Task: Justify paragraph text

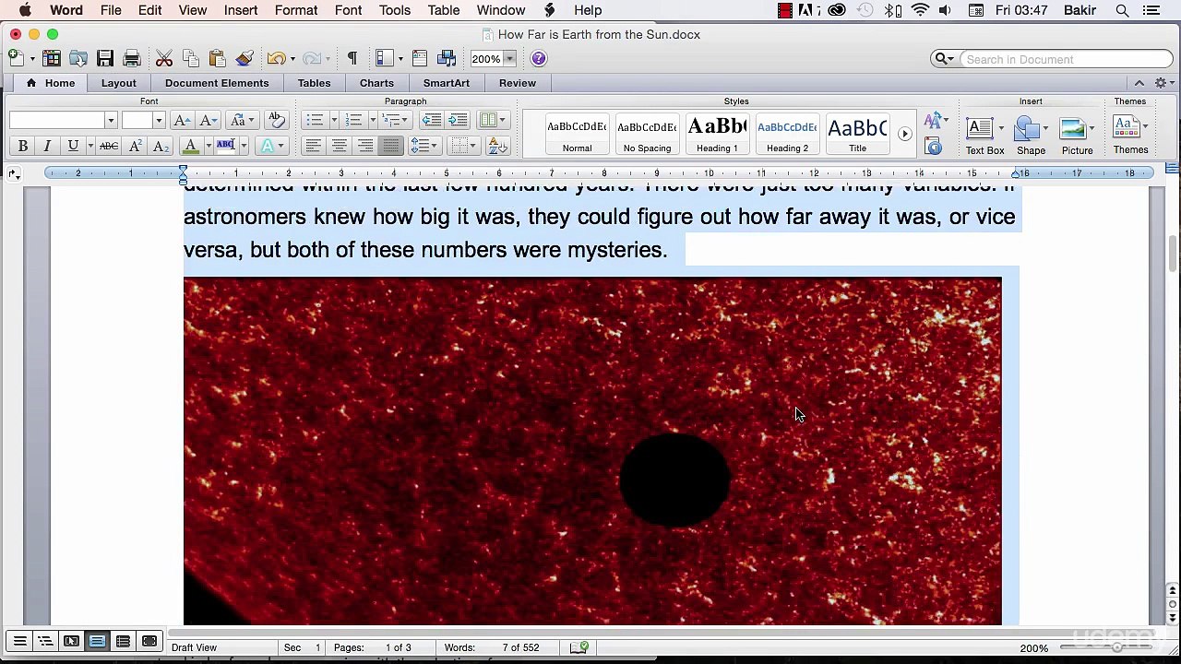Action: (x=391, y=146)
